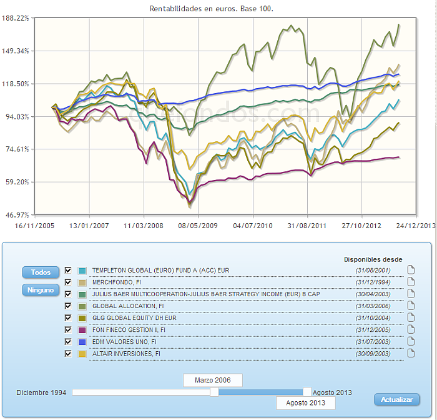The height and width of the screenshot is (420, 437).
Task: Select ALTAIR INVERSIONES, FI name
Action: (x=126, y=354)
